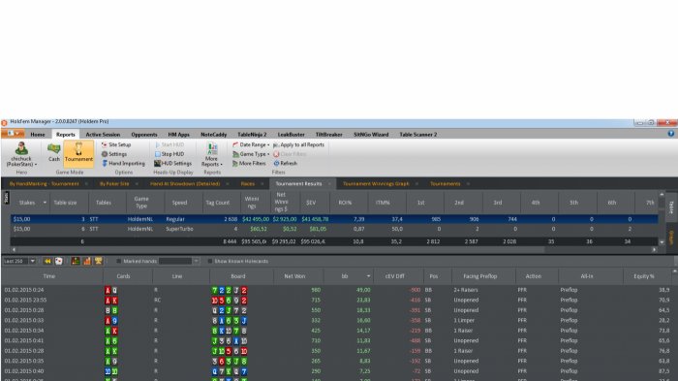678x381 pixels.
Task: Switch to the Home ribbon tab
Action: 38,135
